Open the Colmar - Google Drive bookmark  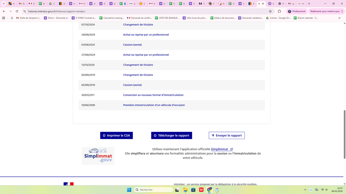click(x=278, y=18)
